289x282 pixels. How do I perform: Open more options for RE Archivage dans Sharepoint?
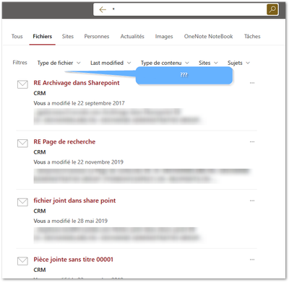pyautogui.click(x=252, y=83)
